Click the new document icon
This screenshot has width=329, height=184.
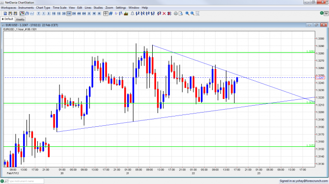(x=5, y=14)
